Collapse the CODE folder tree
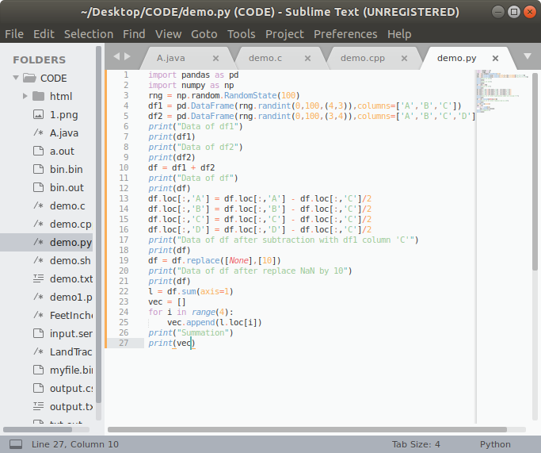 pyautogui.click(x=16, y=78)
